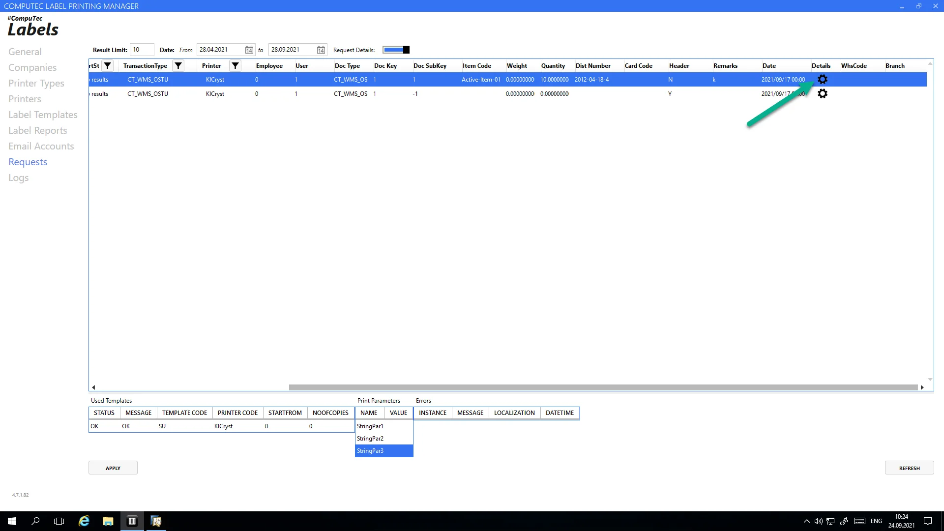Open the To date calendar picker
The height and width of the screenshot is (531, 944).
[321, 50]
